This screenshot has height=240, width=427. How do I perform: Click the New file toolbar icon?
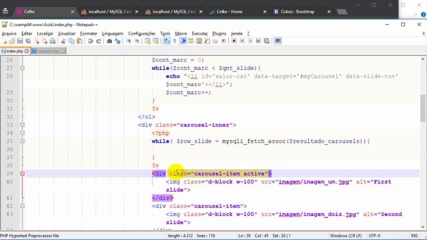click(5, 41)
